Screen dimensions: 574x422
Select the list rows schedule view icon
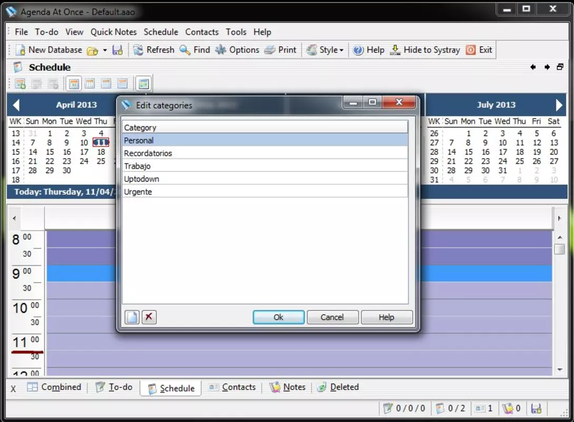coord(106,84)
